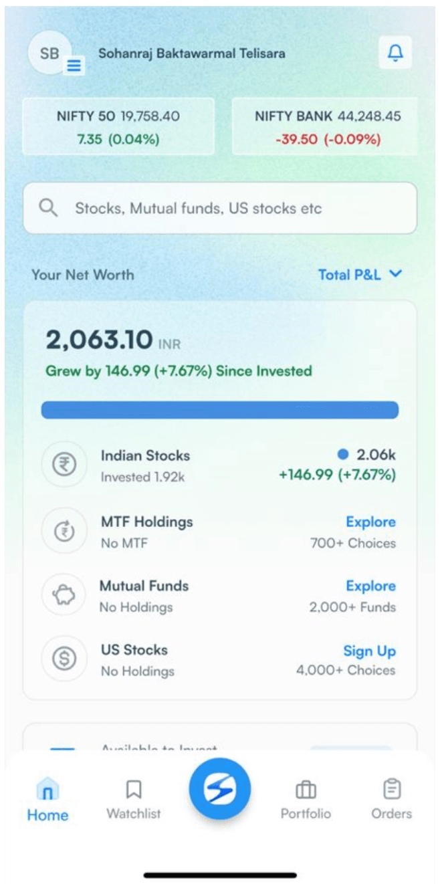
Task: Tap the magnifying glass search icon
Action: pos(48,208)
